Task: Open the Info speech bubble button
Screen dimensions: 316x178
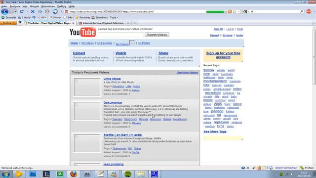Action: (68, 18)
